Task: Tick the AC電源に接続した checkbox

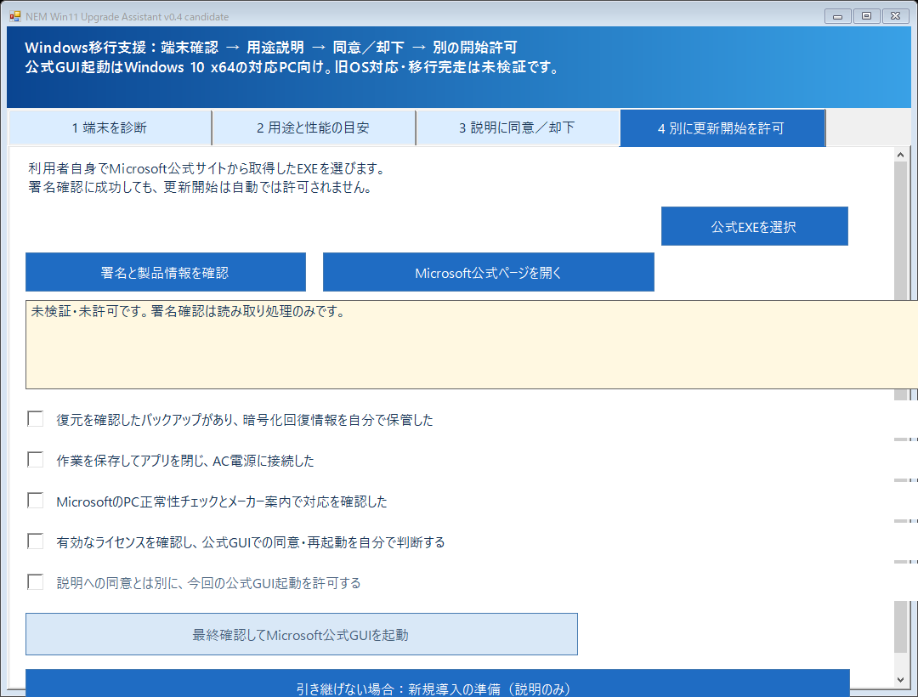Action: pyautogui.click(x=36, y=460)
